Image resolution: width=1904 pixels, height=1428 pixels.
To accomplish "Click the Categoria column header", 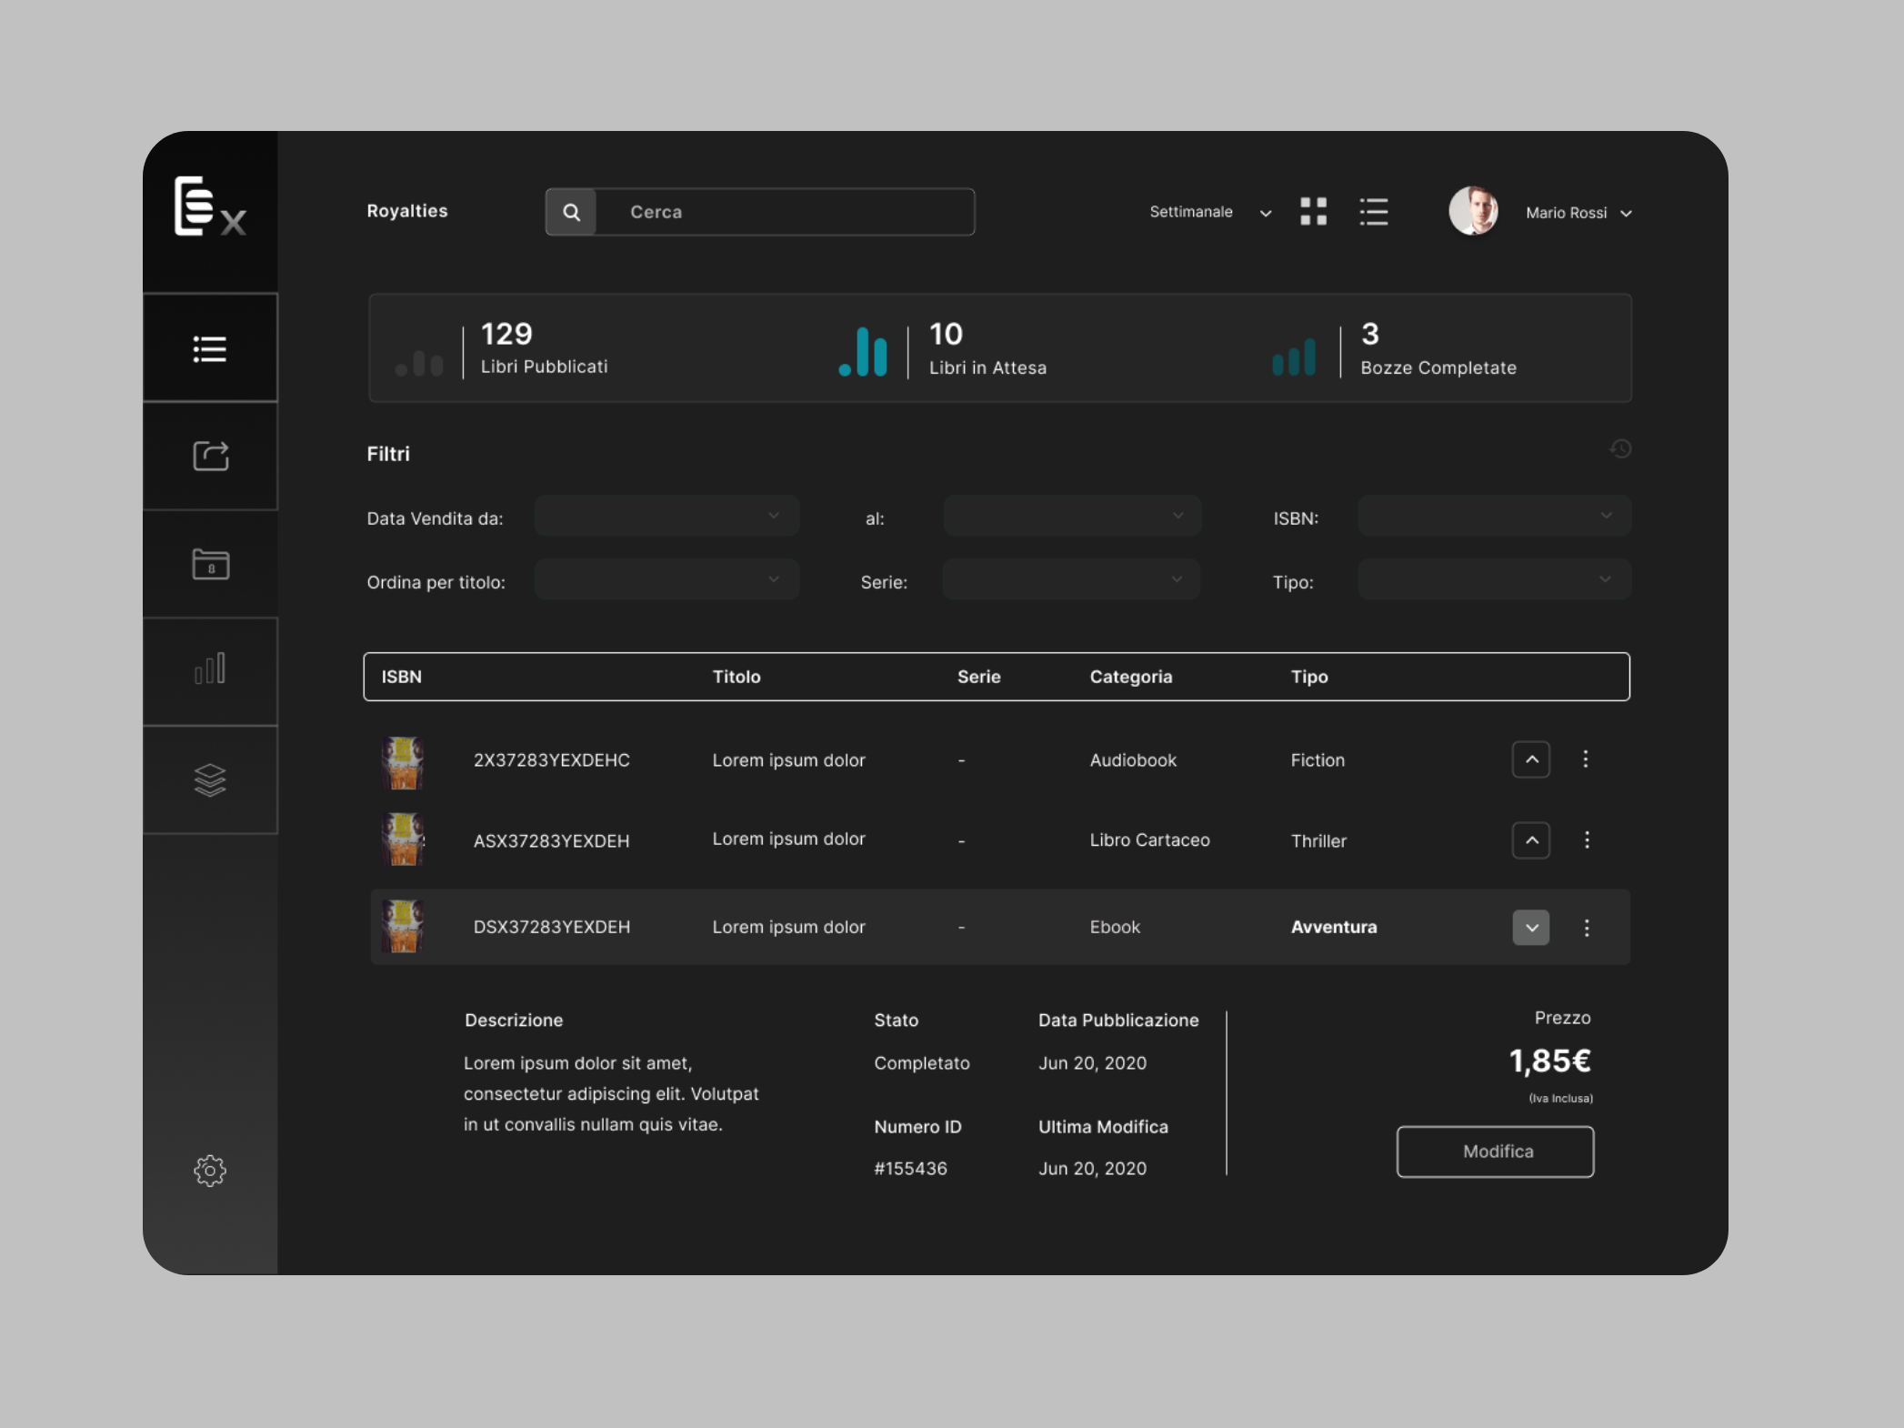I will [1131, 677].
